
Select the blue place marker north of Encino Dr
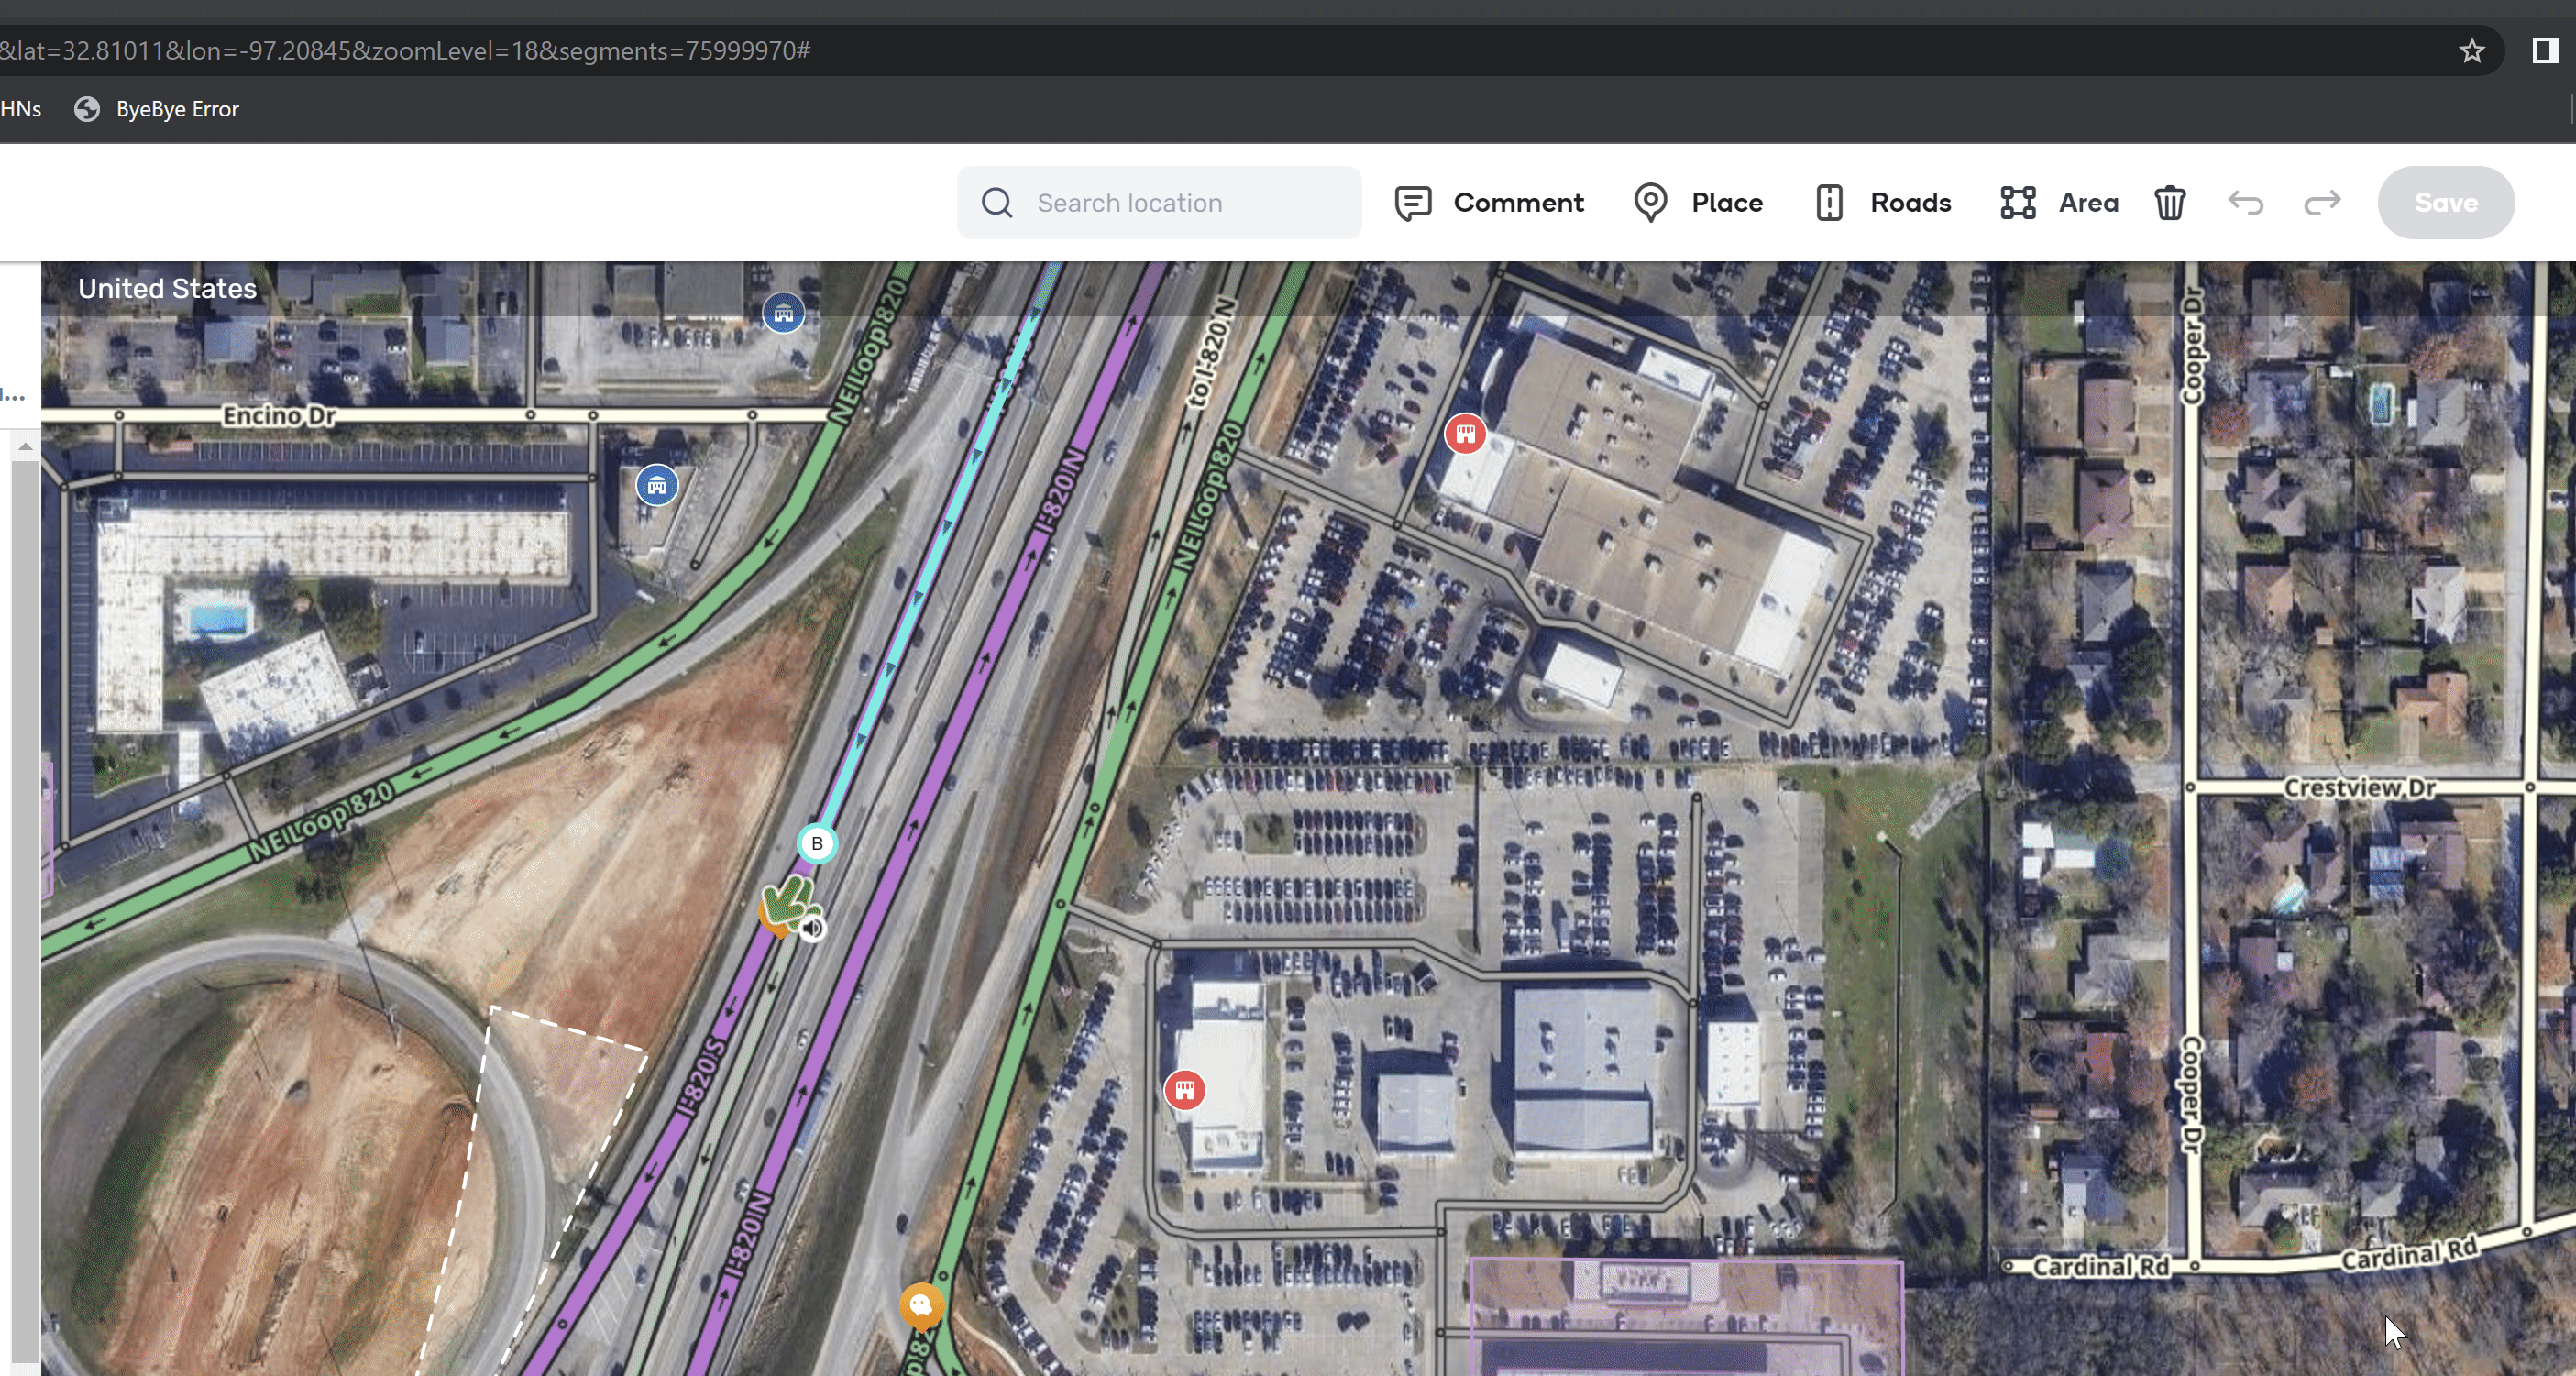click(x=783, y=314)
